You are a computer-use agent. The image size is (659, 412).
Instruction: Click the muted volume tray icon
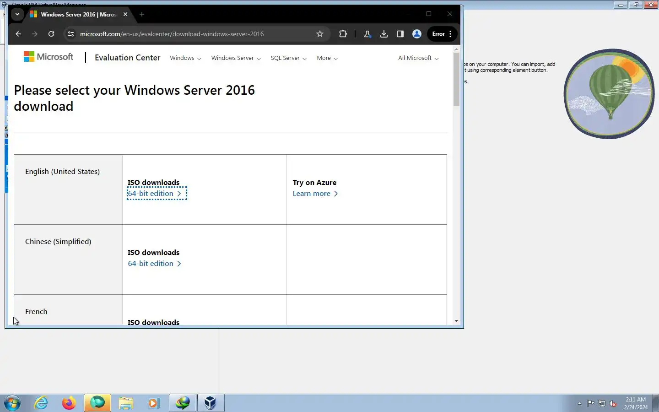pyautogui.click(x=613, y=403)
